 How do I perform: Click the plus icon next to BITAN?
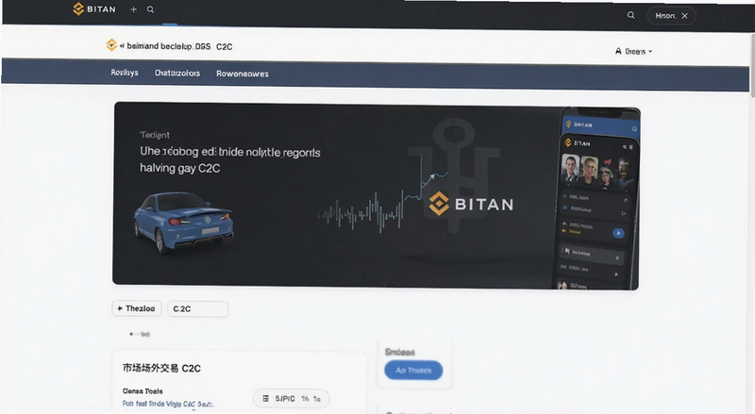click(x=133, y=9)
